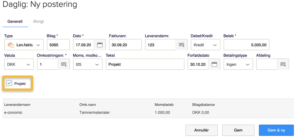The image size is (296, 138).
Task: Open calendar picker for Dato field
Action: tap(100, 45)
